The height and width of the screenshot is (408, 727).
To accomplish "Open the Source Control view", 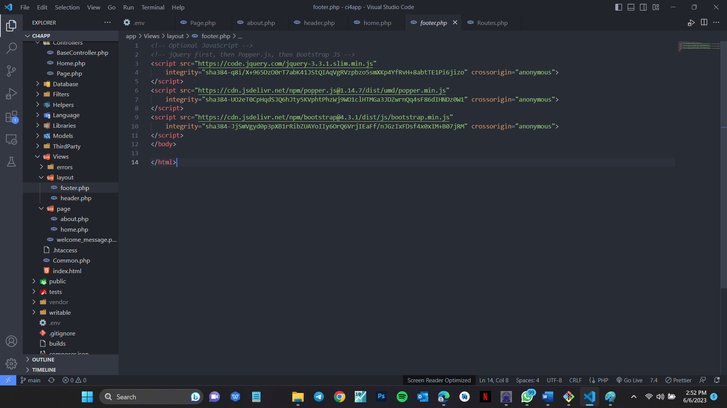I will 12,71.
